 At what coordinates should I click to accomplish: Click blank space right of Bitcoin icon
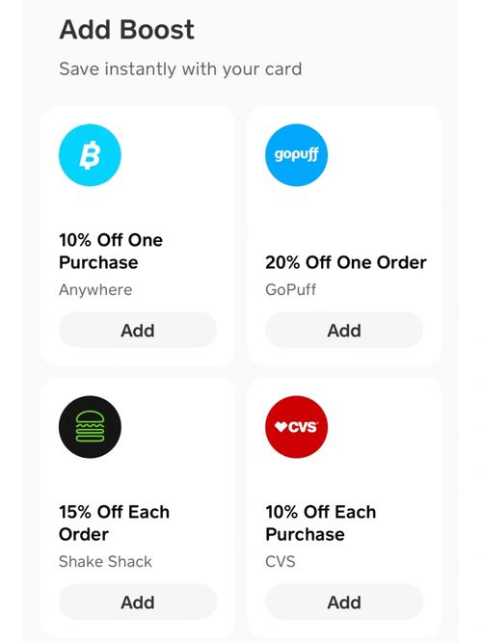[176, 155]
